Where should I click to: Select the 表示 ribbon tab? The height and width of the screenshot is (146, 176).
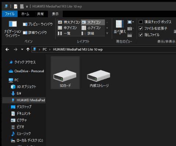click(x=55, y=14)
